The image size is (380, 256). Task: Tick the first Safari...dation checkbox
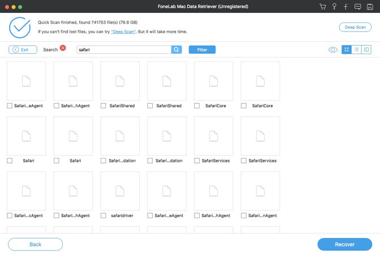click(x=103, y=161)
